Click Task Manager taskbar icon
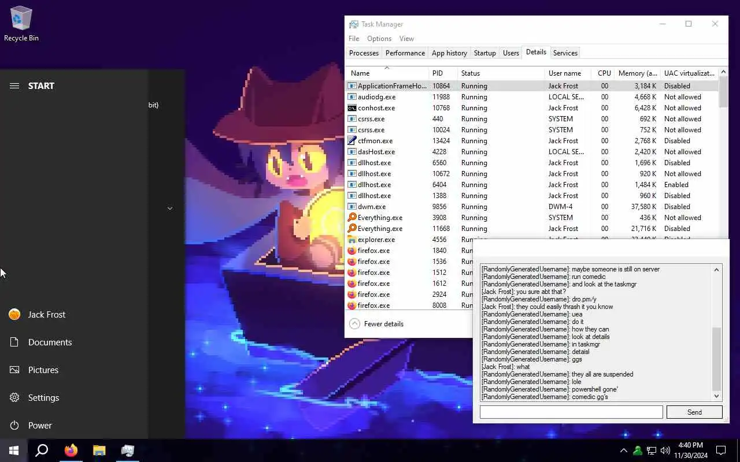 pyautogui.click(x=128, y=450)
